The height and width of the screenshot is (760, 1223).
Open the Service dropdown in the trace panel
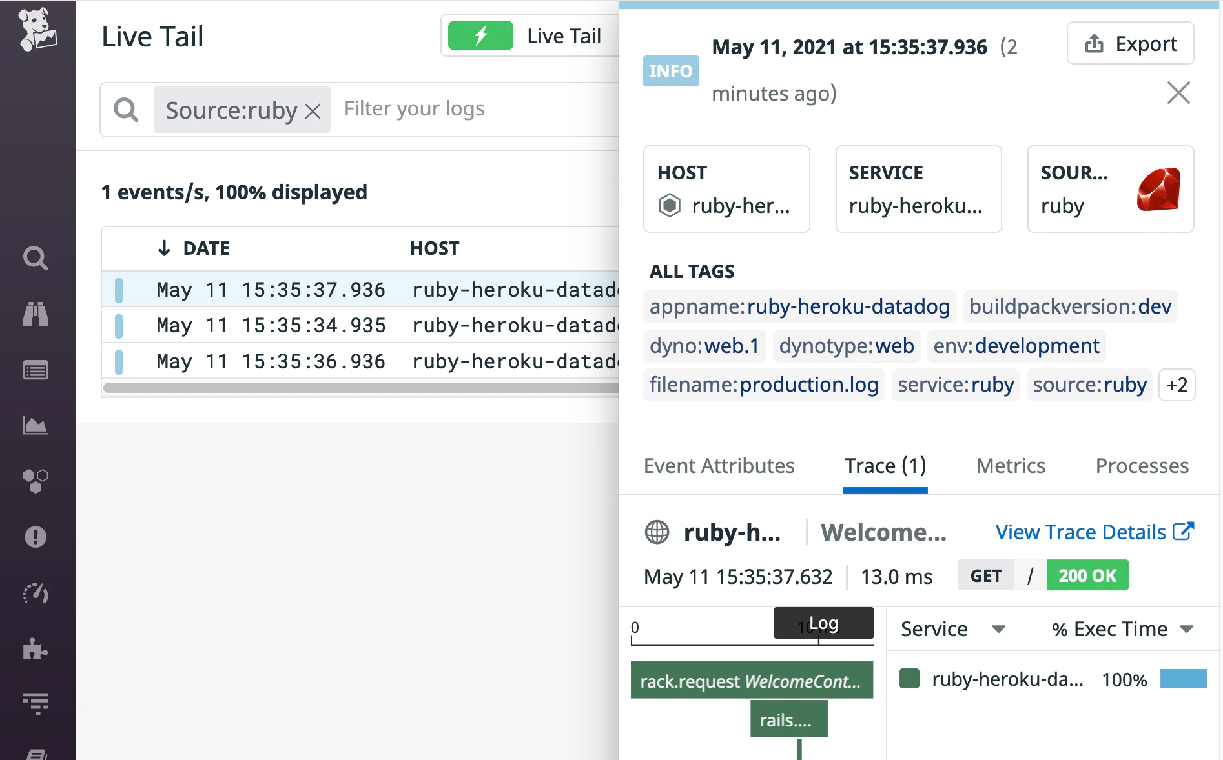(x=953, y=629)
